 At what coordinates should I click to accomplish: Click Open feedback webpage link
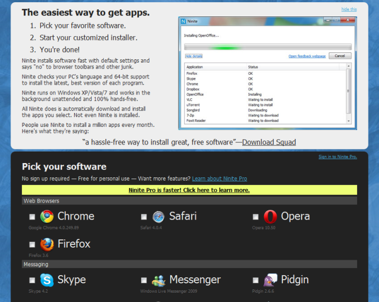pos(307,56)
